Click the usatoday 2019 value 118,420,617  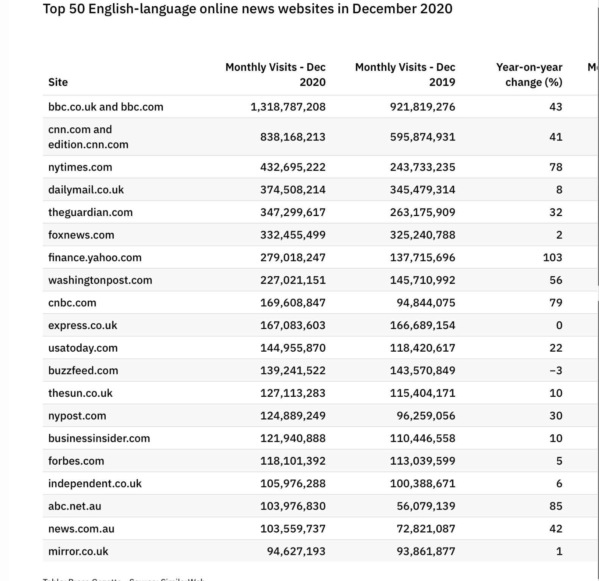[423, 348]
